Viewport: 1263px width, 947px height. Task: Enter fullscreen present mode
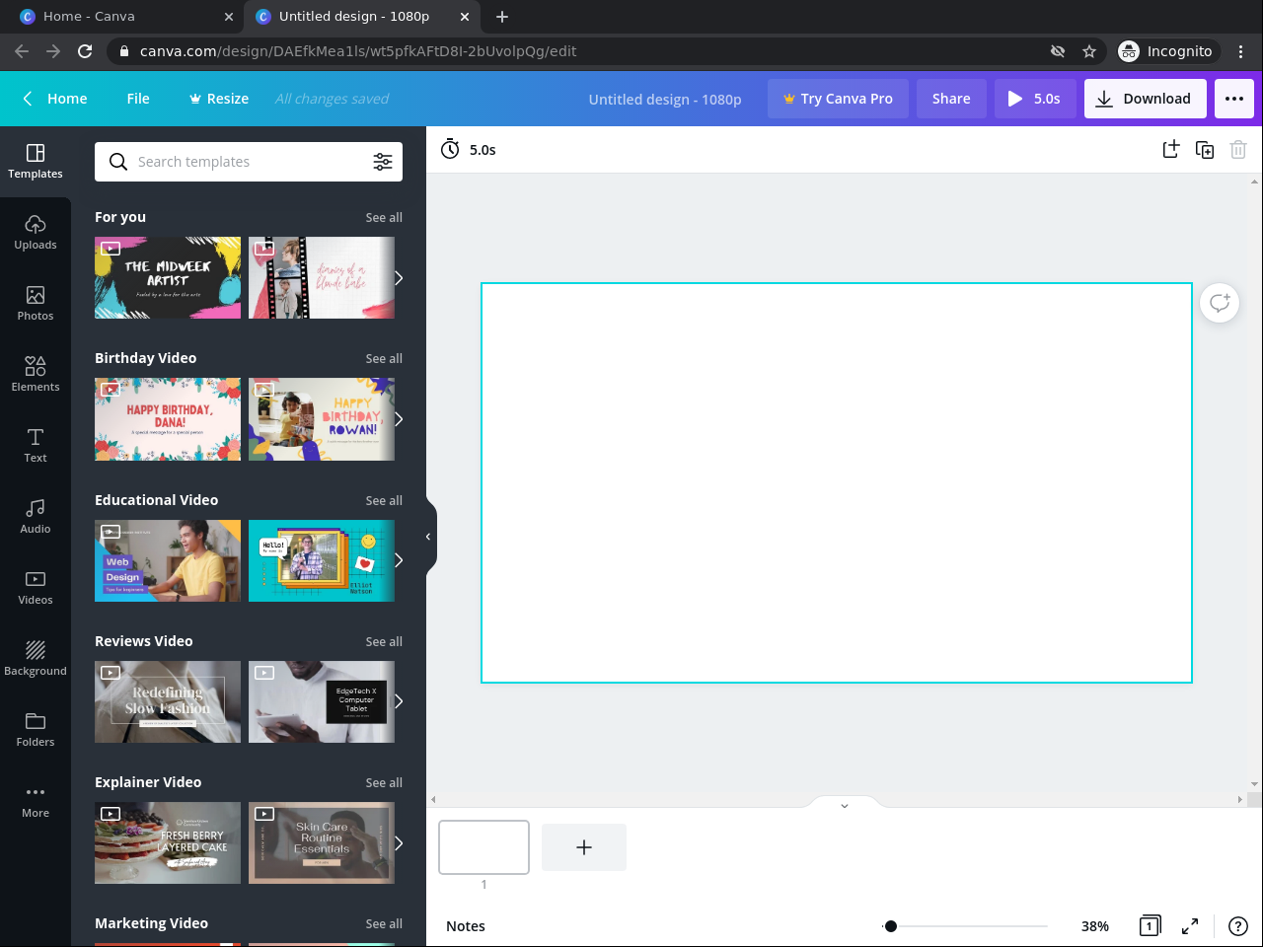tap(1190, 926)
